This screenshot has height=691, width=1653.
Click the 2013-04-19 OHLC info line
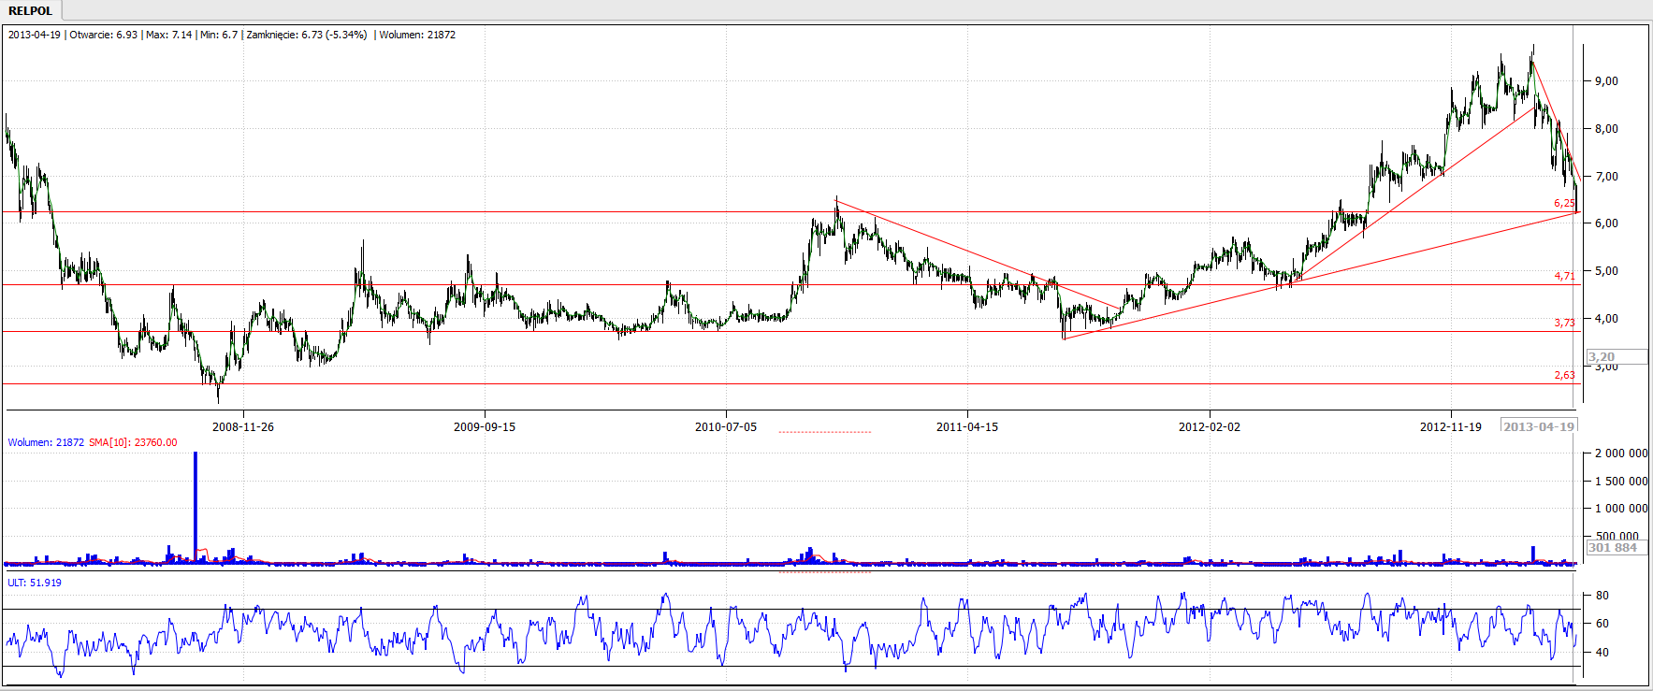[x=232, y=35]
